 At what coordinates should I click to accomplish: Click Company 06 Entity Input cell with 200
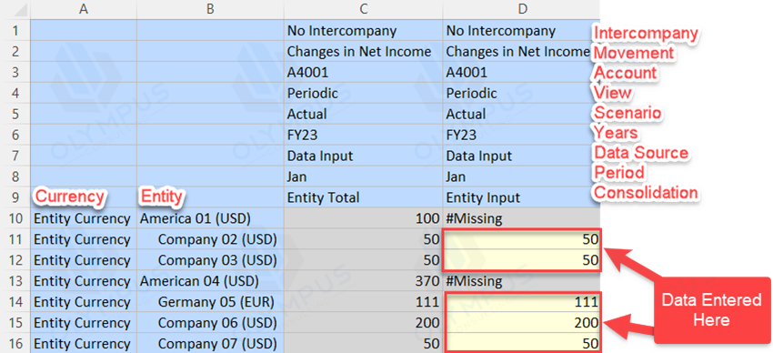point(522,323)
